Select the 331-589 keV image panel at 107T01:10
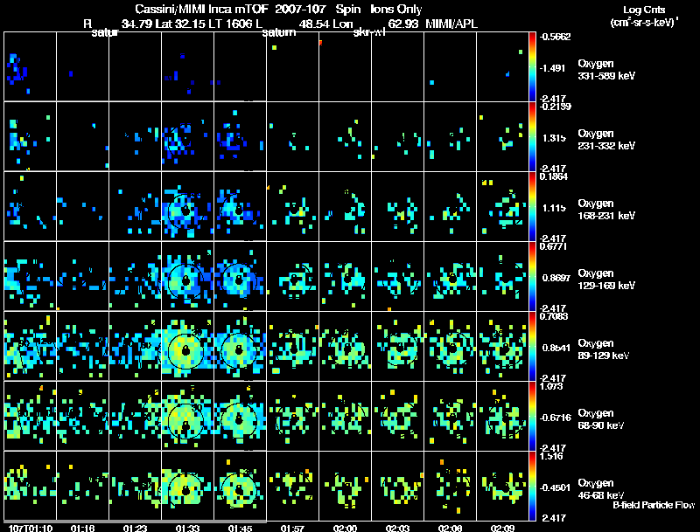Screen dimensions: 700x532 (x=31, y=66)
